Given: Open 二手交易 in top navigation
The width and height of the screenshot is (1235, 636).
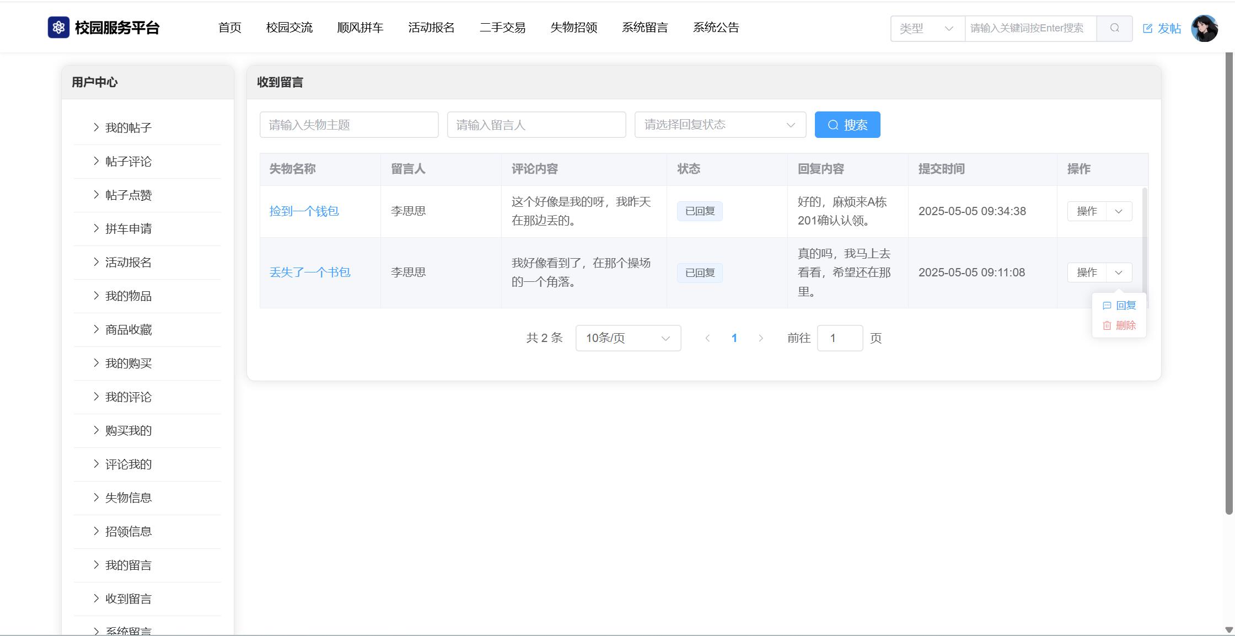Looking at the screenshot, I should [x=502, y=28].
